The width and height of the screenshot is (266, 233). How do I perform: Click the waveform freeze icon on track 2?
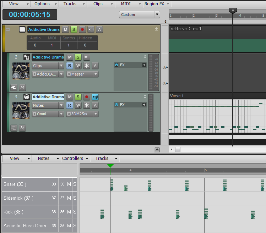tap(87, 57)
